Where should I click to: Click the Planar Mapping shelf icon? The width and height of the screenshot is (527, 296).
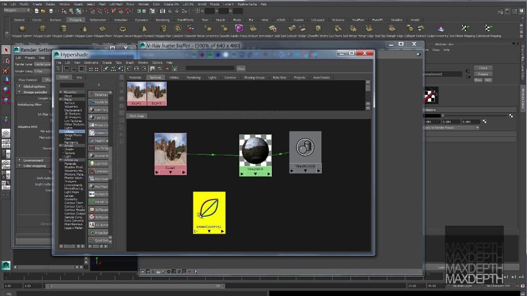tap(465, 28)
